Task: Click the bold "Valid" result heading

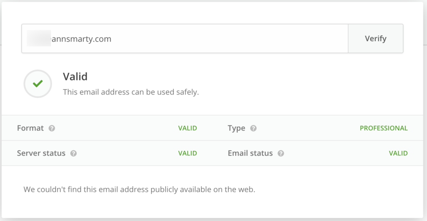Action: point(75,76)
